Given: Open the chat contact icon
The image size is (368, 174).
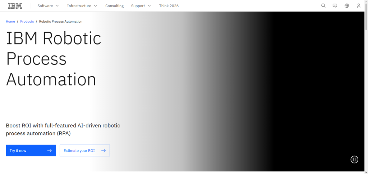Looking at the screenshot, I should 335,6.
